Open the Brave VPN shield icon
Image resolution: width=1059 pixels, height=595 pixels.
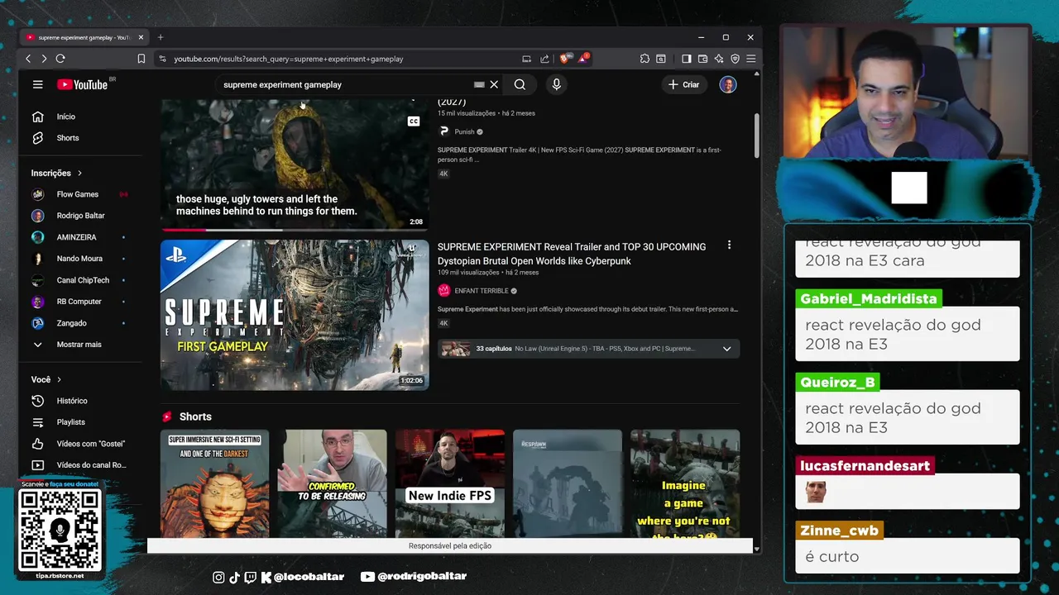click(735, 59)
